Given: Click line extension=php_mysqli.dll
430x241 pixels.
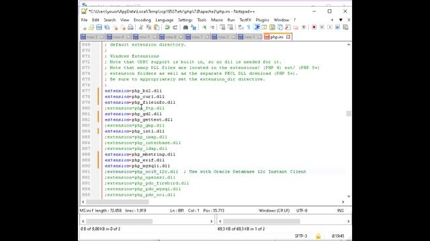Looking at the screenshot, I should click(137, 166).
